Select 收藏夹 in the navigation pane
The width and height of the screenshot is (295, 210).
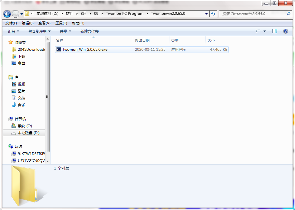pyautogui.click(x=20, y=42)
